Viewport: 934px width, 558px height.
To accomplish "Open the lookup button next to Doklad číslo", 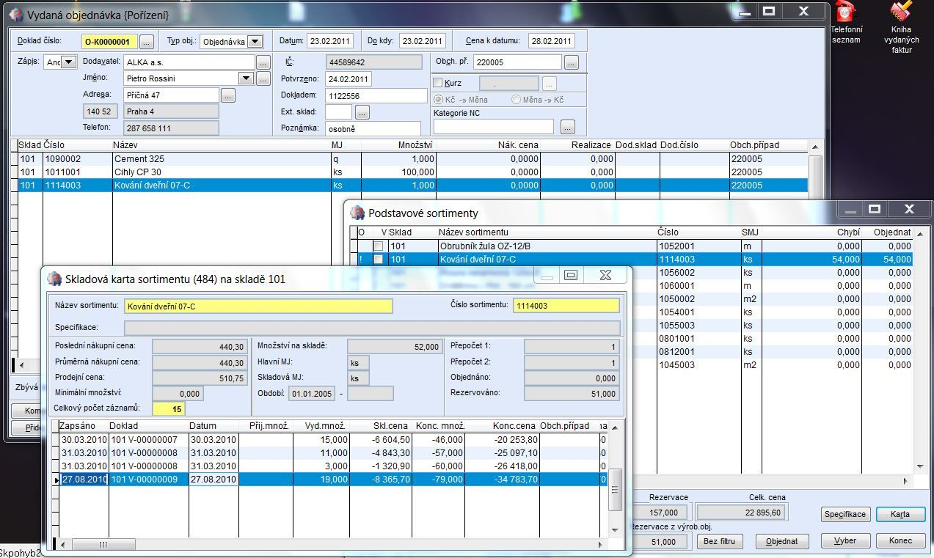I will tap(147, 42).
